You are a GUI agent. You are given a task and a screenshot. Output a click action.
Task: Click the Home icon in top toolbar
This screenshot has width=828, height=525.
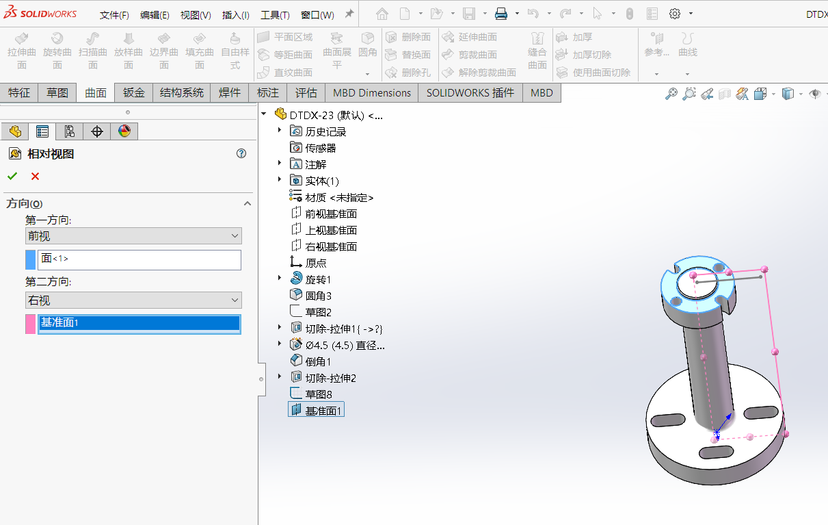point(382,14)
